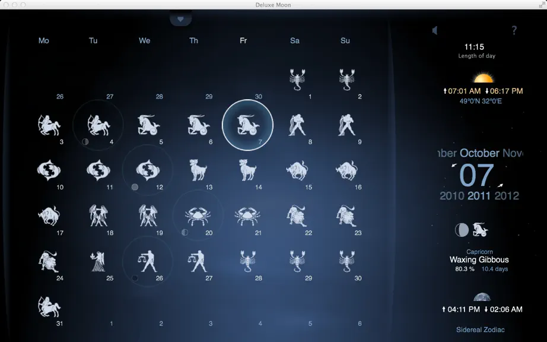Select the highlighted Capricorn day 7

[x=247, y=125]
